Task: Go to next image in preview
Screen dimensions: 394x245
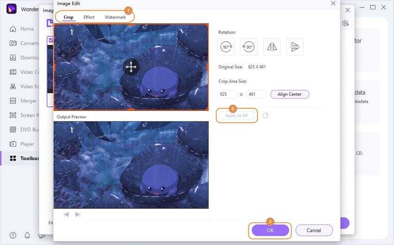Action: point(78,214)
